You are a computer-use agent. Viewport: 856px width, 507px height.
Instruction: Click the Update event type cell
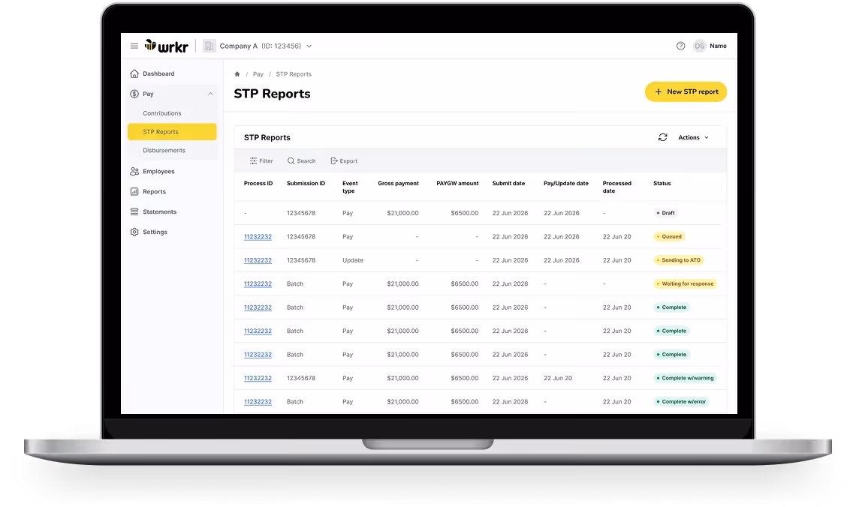(x=353, y=260)
